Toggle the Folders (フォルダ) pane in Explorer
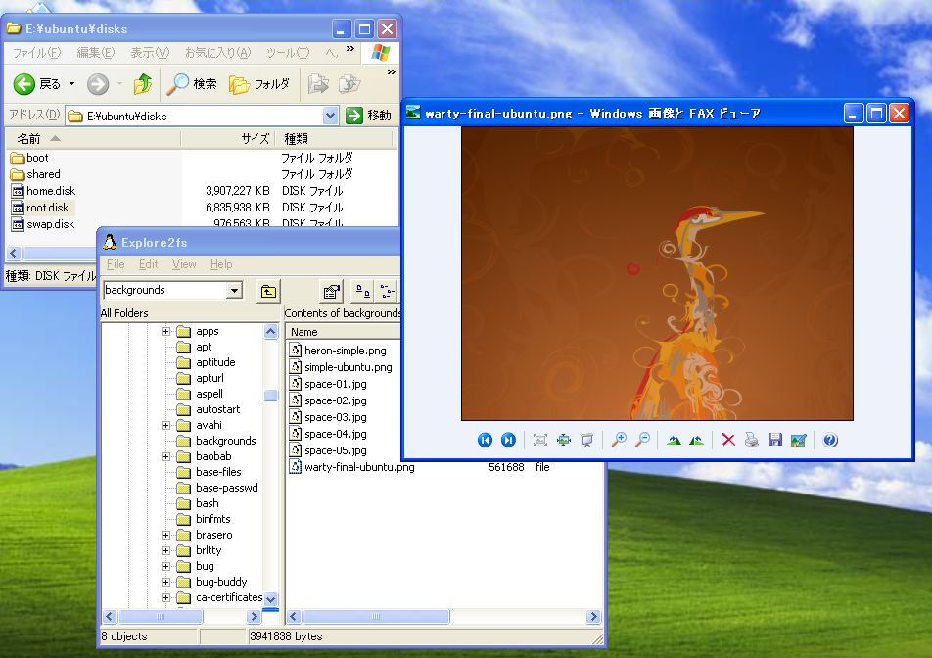 click(259, 84)
